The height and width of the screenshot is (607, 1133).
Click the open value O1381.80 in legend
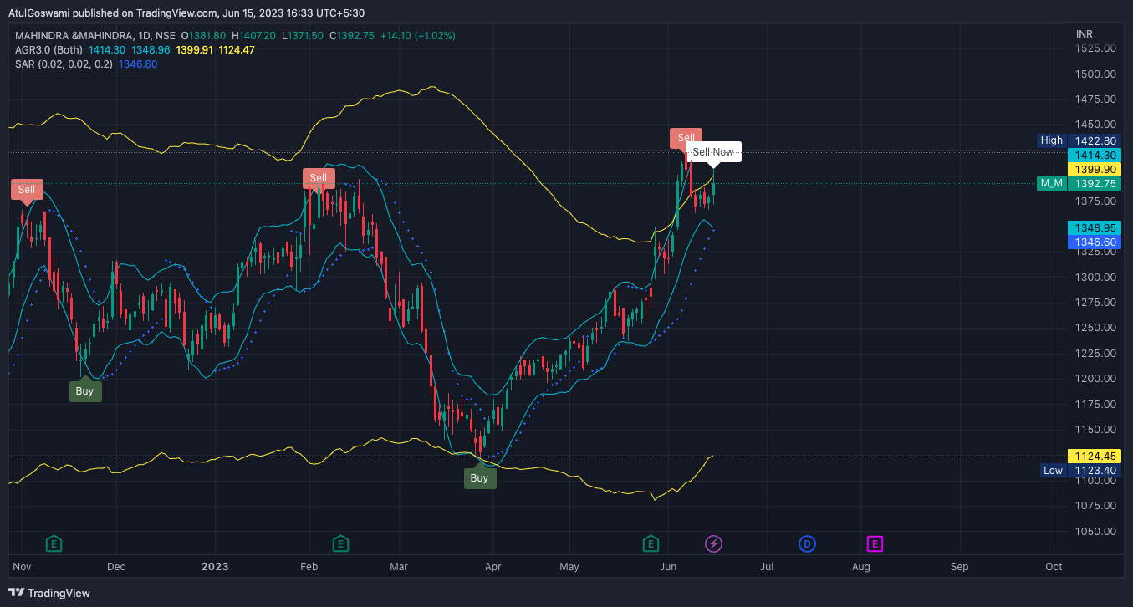(203, 36)
